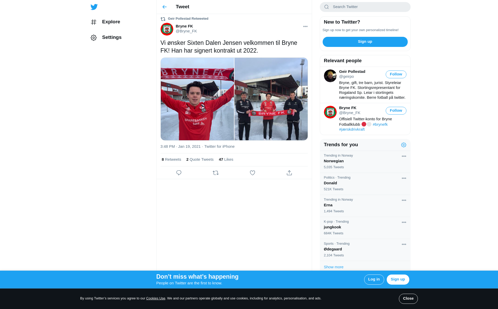498x309 pixels.
Task: Open more options for Norwegian trend
Action: [404, 156]
